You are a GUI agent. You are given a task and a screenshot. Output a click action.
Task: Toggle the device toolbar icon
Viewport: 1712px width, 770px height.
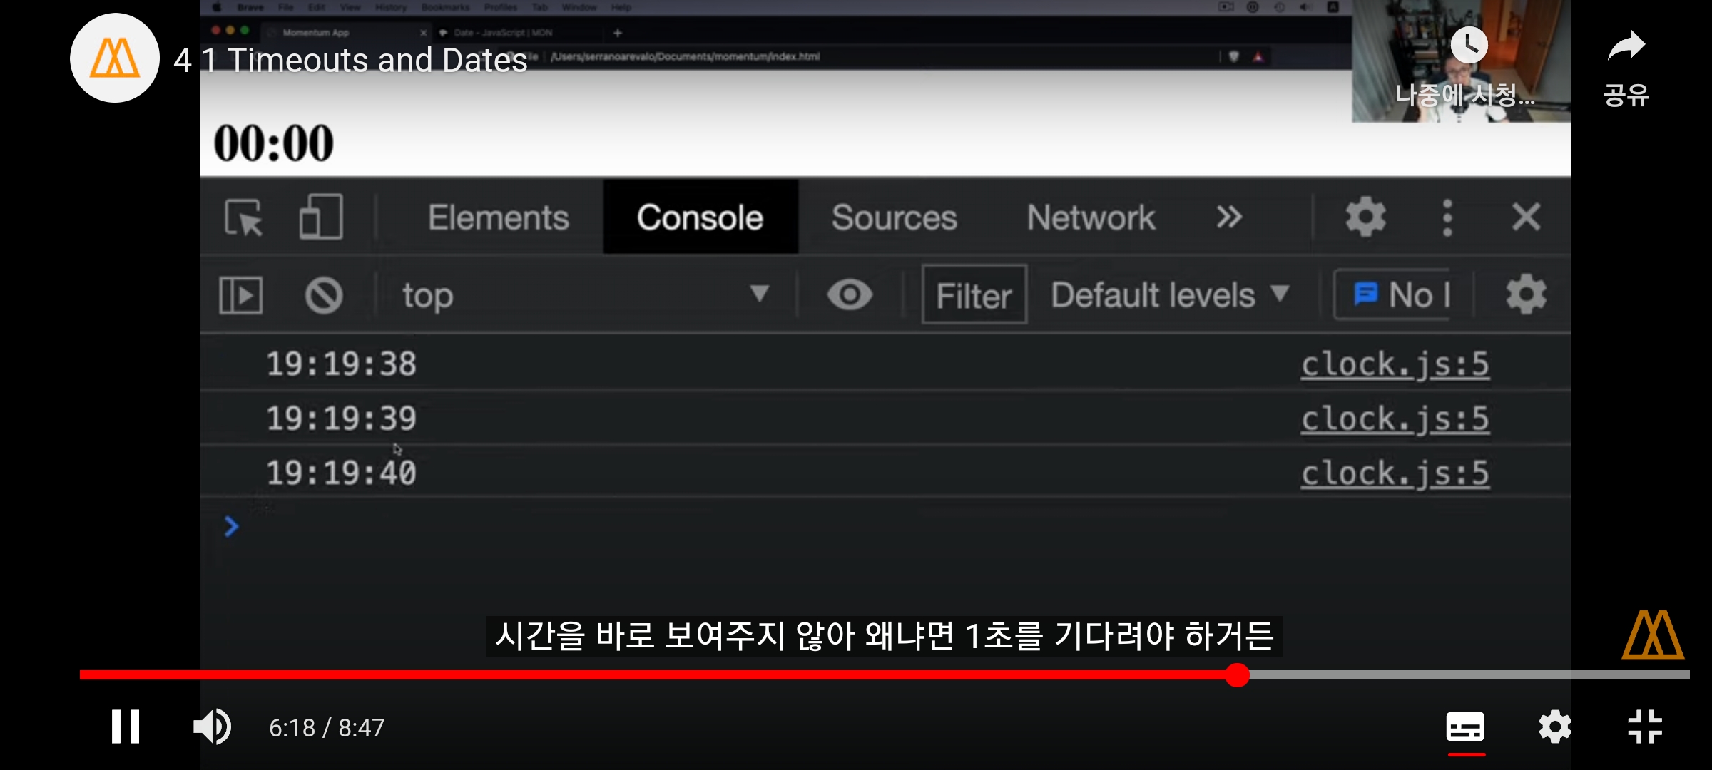click(x=320, y=217)
